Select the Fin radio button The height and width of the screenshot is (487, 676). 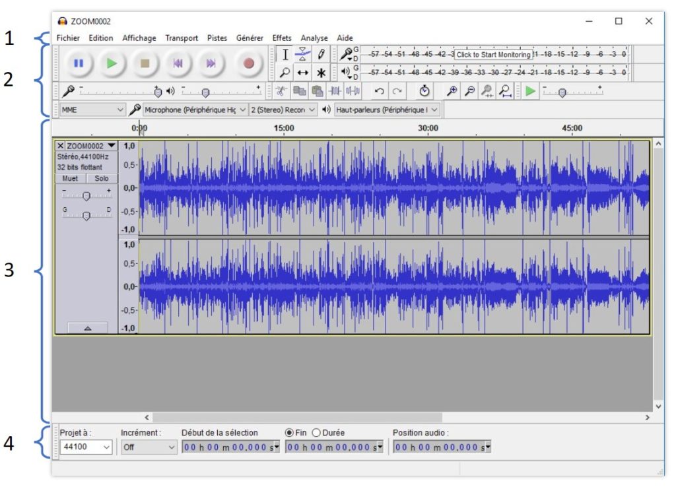coord(289,433)
